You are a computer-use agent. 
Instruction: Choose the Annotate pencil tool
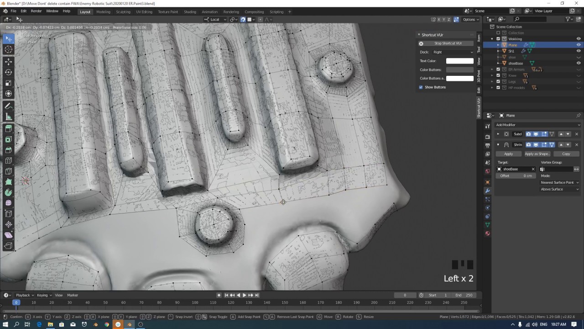click(9, 106)
